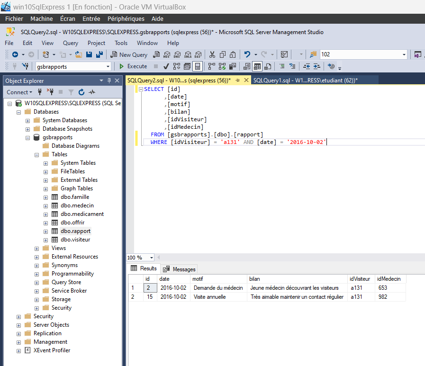Open the gsbrapports database dropdown

tap(109, 67)
